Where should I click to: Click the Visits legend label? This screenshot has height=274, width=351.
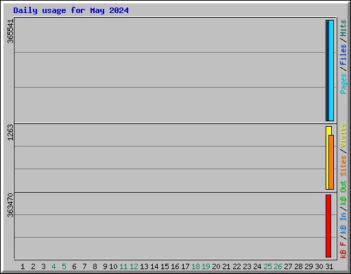tap(343, 135)
